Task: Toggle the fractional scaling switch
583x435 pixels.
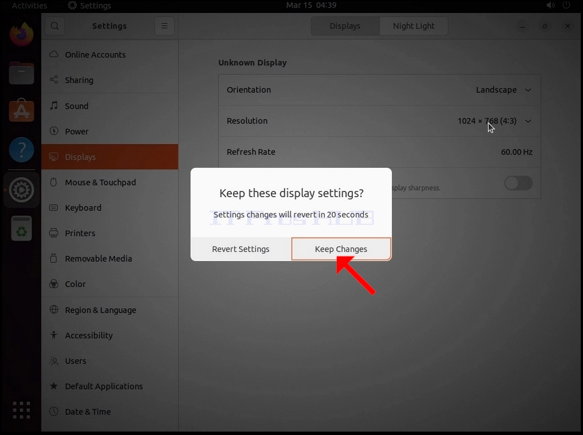Action: tap(518, 183)
